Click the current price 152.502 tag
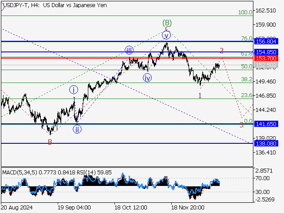This screenshot has height=213, width=284. pyautogui.click(x=266, y=65)
